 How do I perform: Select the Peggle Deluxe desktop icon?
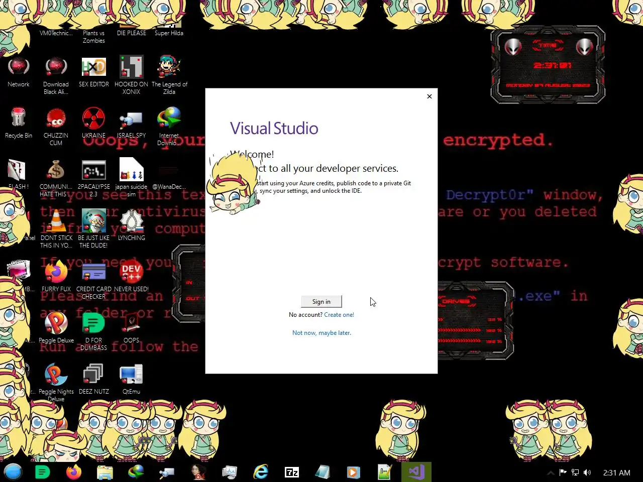(x=56, y=328)
